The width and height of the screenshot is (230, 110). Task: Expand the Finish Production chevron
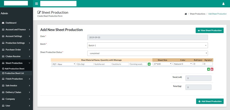[30, 79]
